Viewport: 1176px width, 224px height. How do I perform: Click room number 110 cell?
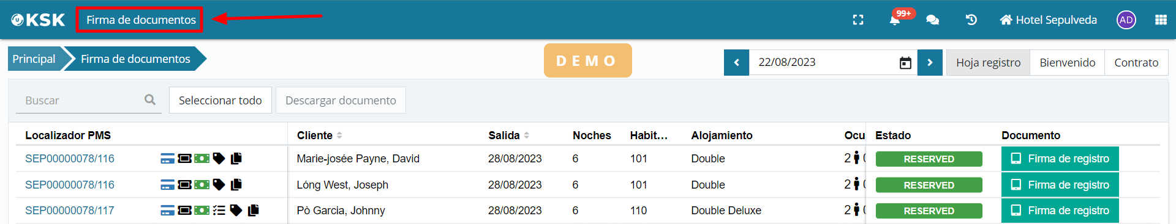pos(639,211)
